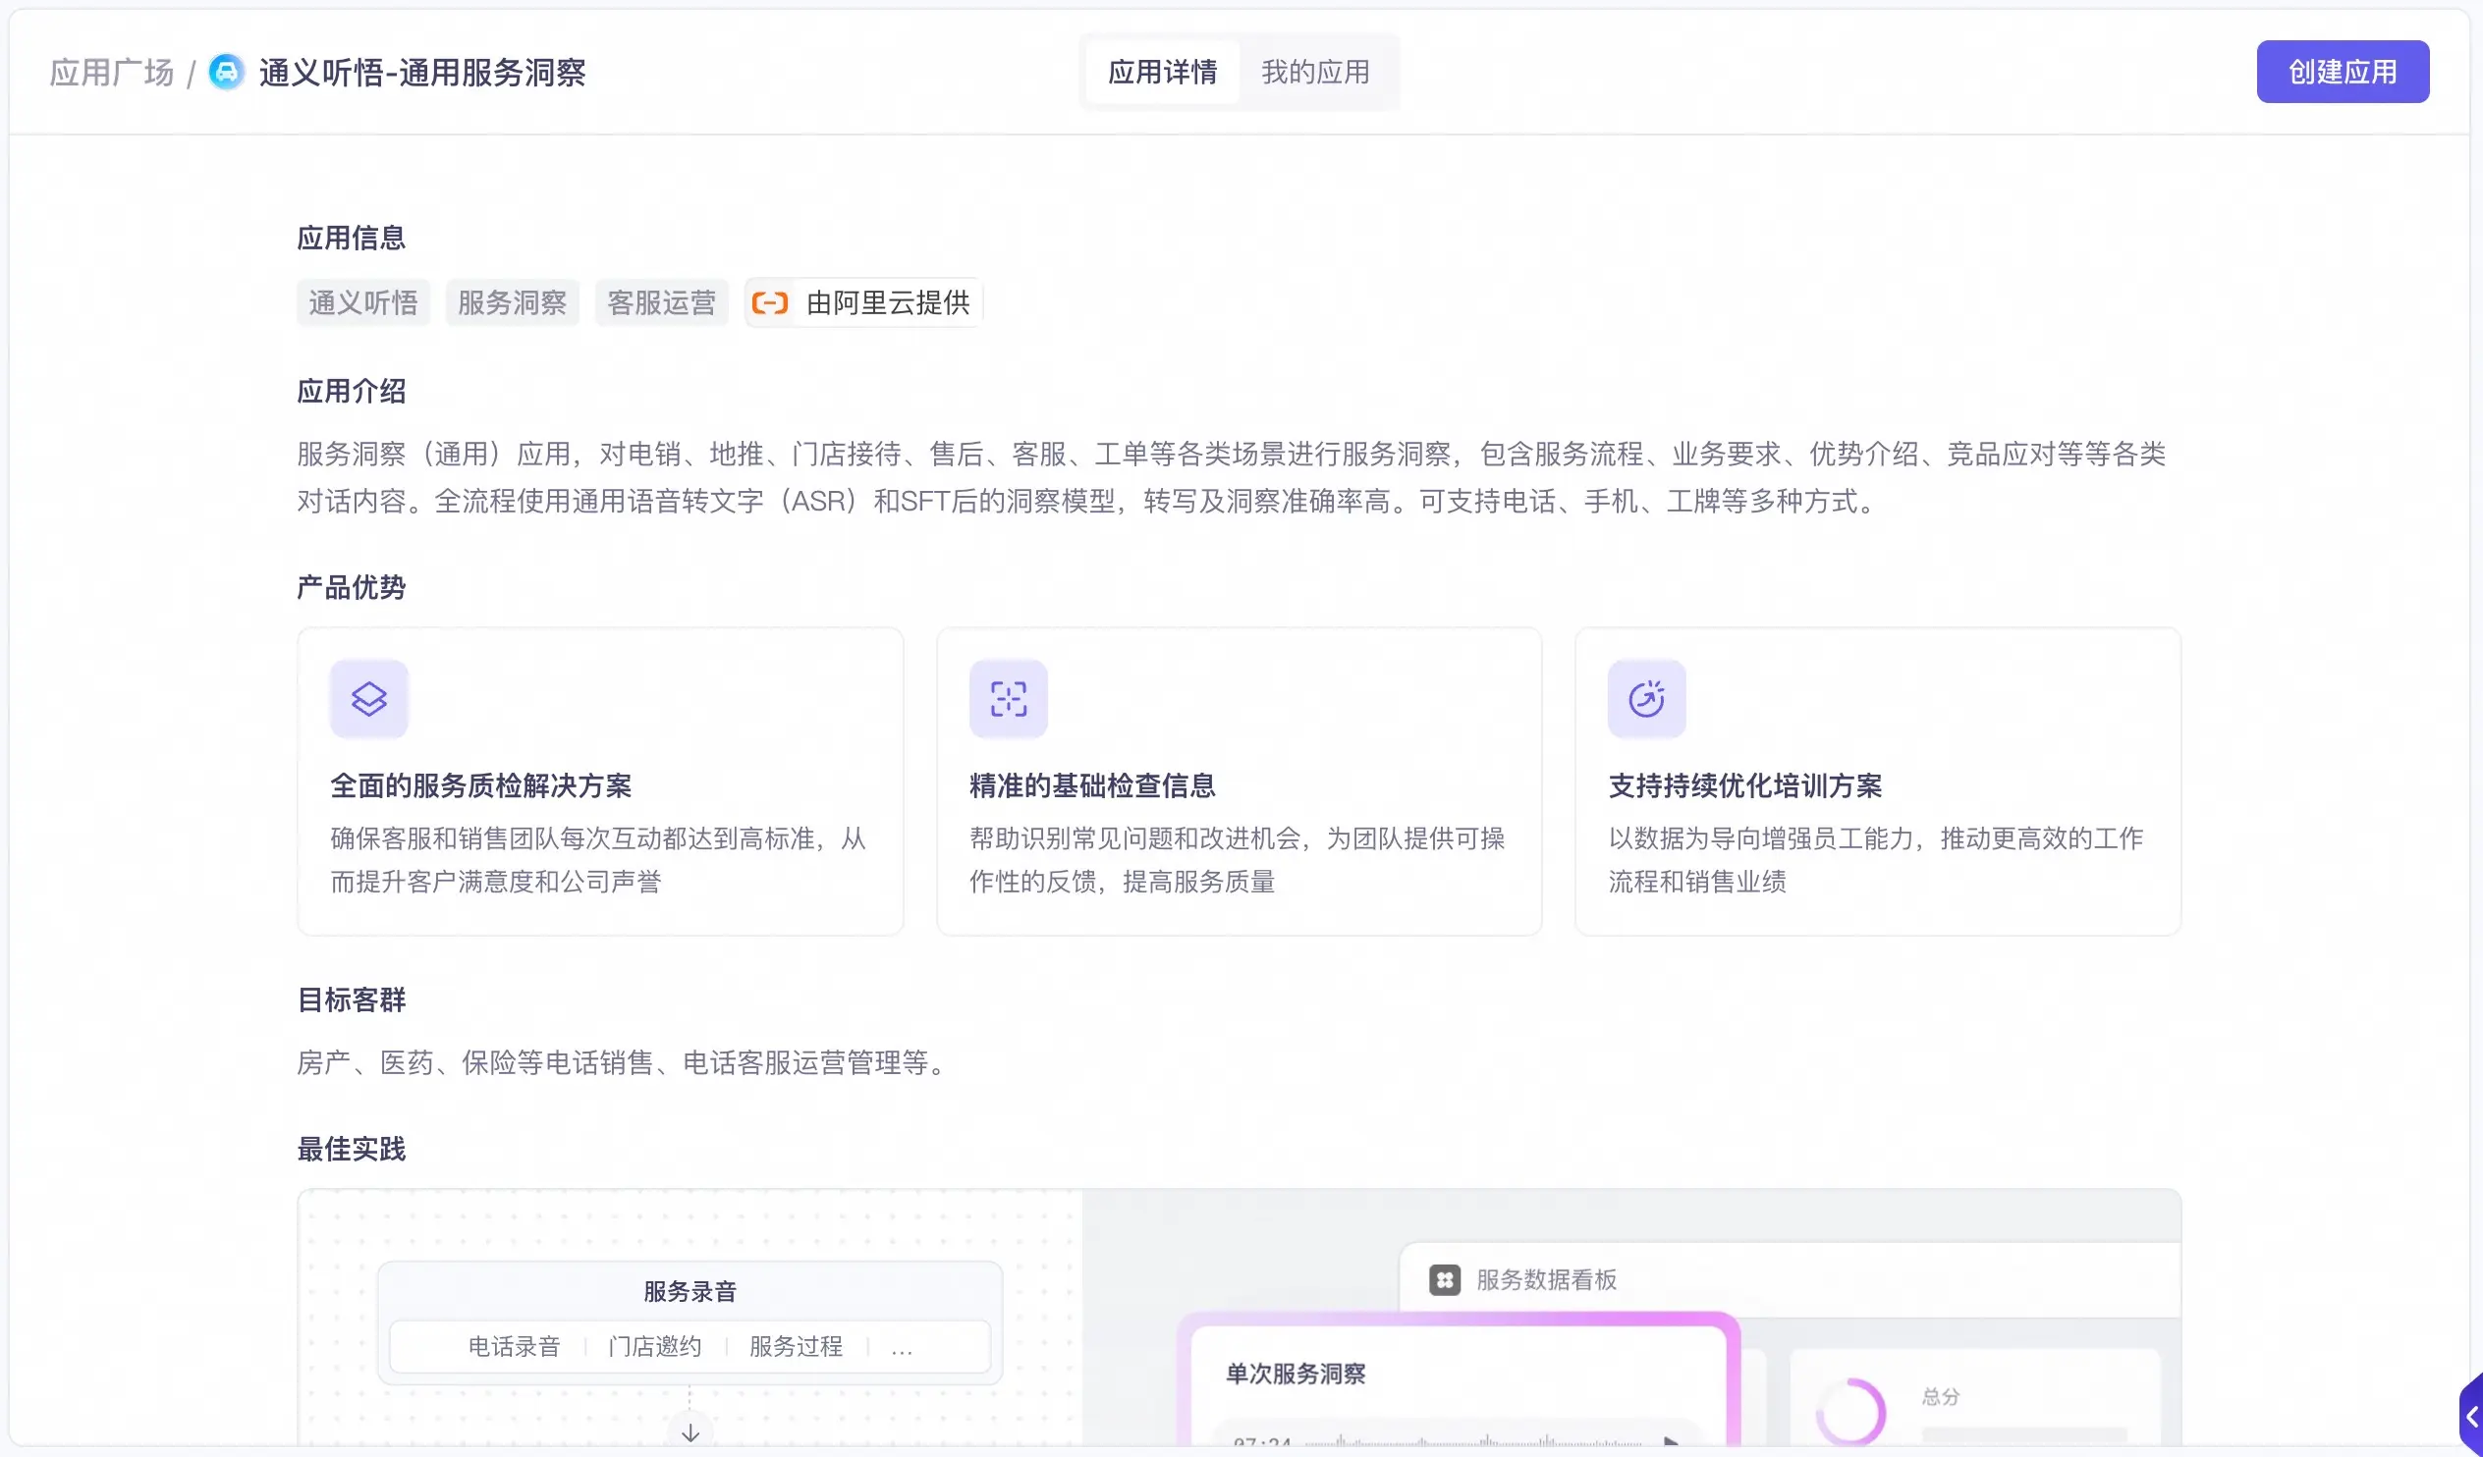Viewport: 2483px width, 1457px height.
Task: Click the optimize icon for 支持持续优化培训方案
Action: tap(1646, 698)
